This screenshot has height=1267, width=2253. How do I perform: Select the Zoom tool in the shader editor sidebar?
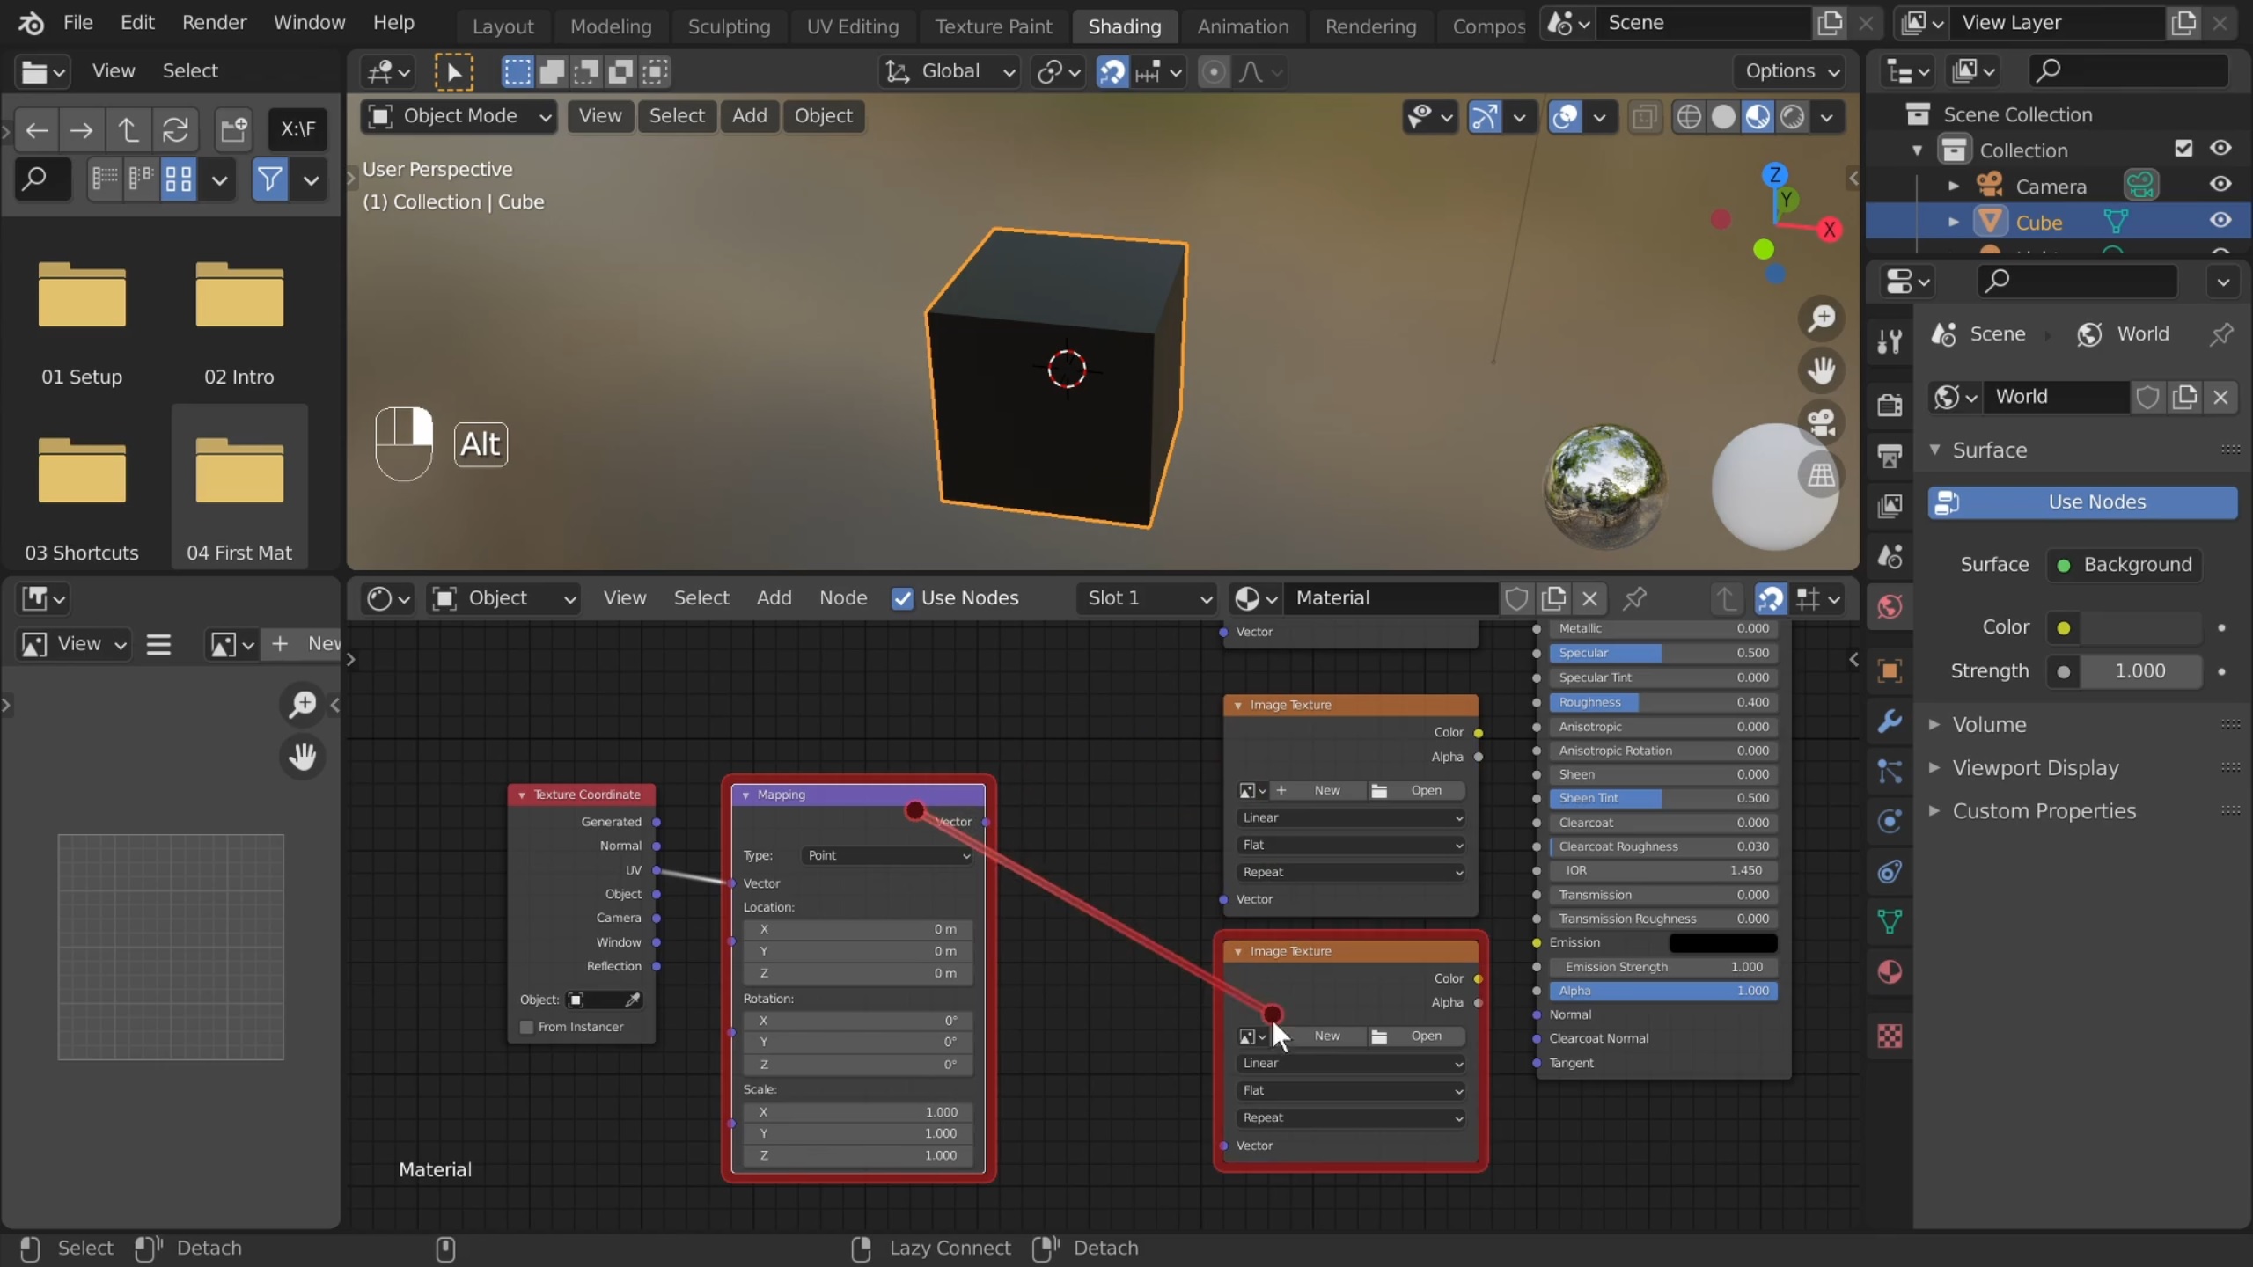tap(302, 706)
